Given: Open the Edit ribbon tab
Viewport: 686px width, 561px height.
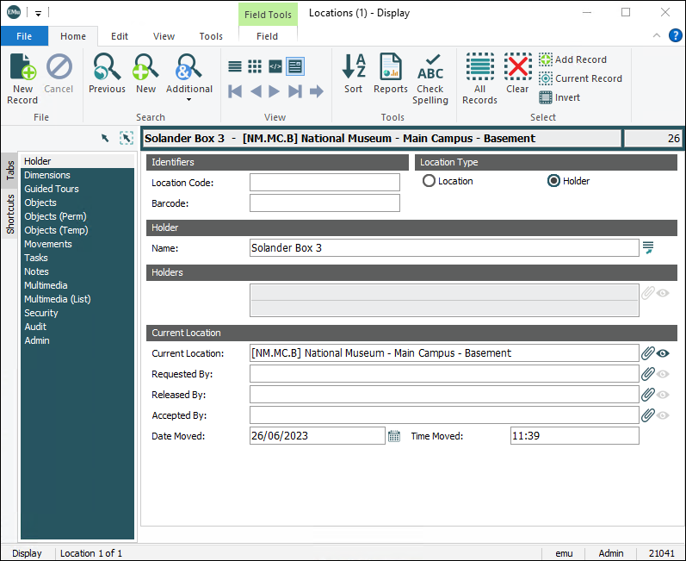Looking at the screenshot, I should pos(120,36).
